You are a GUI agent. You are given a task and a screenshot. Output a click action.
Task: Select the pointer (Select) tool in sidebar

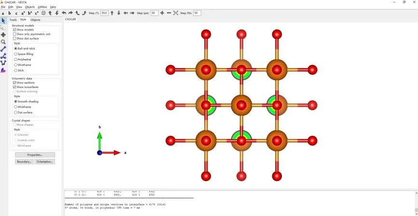pyautogui.click(x=3, y=20)
